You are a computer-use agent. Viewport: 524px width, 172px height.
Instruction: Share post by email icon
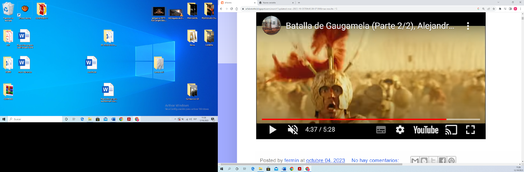[x=415, y=160]
